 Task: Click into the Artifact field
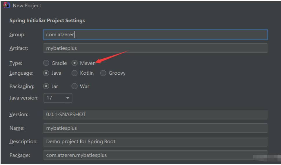(155, 48)
